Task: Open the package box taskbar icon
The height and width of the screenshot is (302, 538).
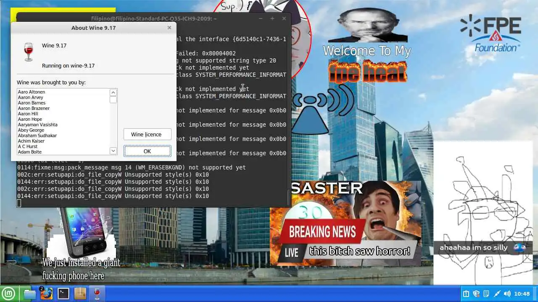Action: coord(80,294)
